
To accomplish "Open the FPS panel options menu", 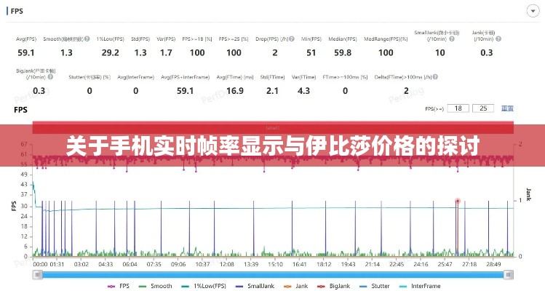I will coord(529,12).
